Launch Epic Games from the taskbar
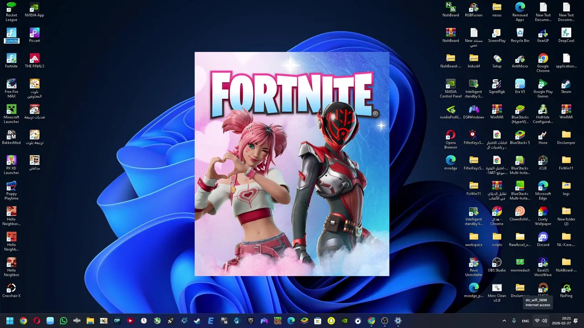Viewport: 584px width, 328px height. tap(251, 321)
